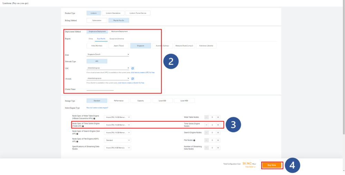Increase Number of Streaming Data Nodes
The width and height of the screenshot is (345, 175).
(x=218, y=148)
